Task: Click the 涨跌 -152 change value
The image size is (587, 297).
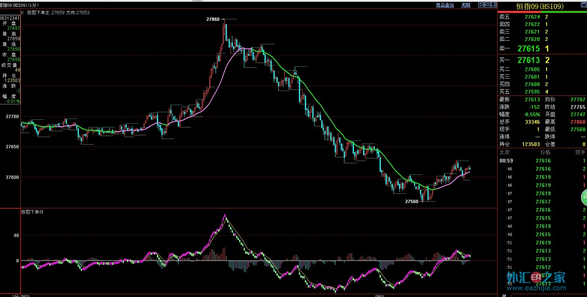Action: point(534,107)
